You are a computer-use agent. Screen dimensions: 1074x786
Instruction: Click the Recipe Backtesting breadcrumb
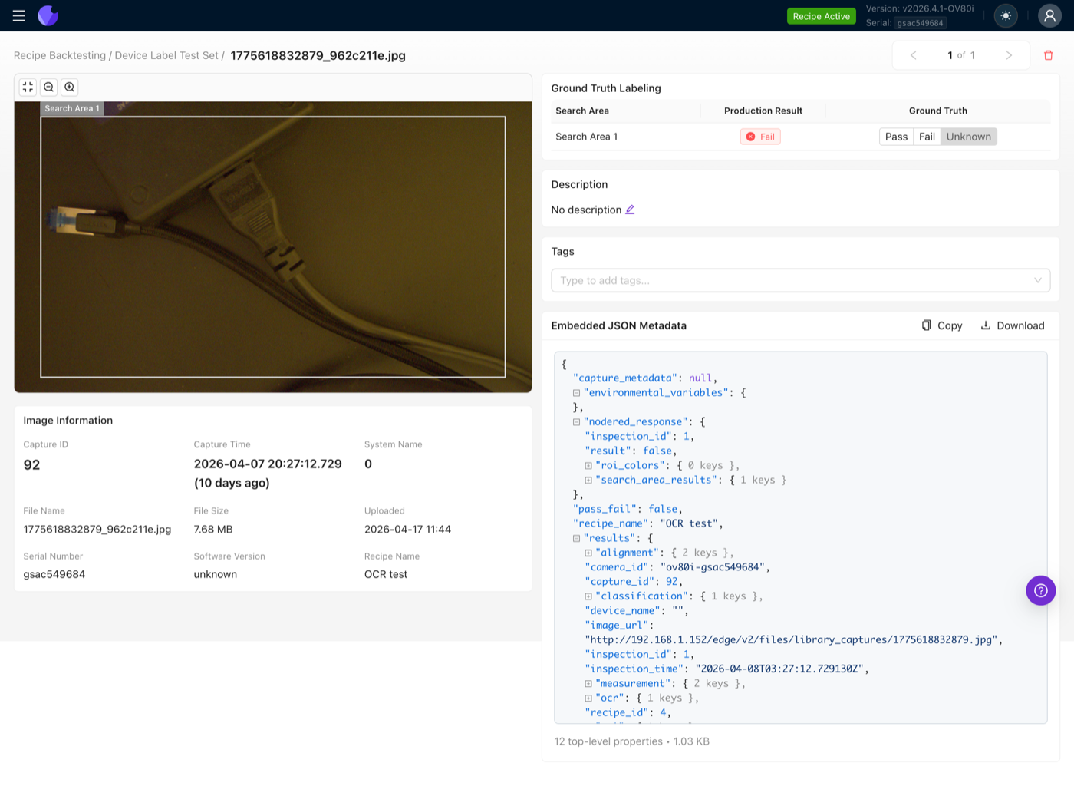(59, 55)
